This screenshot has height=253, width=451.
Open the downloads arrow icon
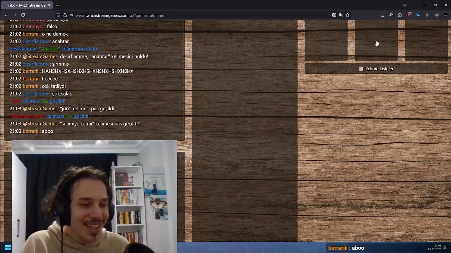[x=383, y=15]
